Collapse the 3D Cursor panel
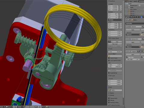Screen dimensions: 144x108 click(x=109, y=76)
